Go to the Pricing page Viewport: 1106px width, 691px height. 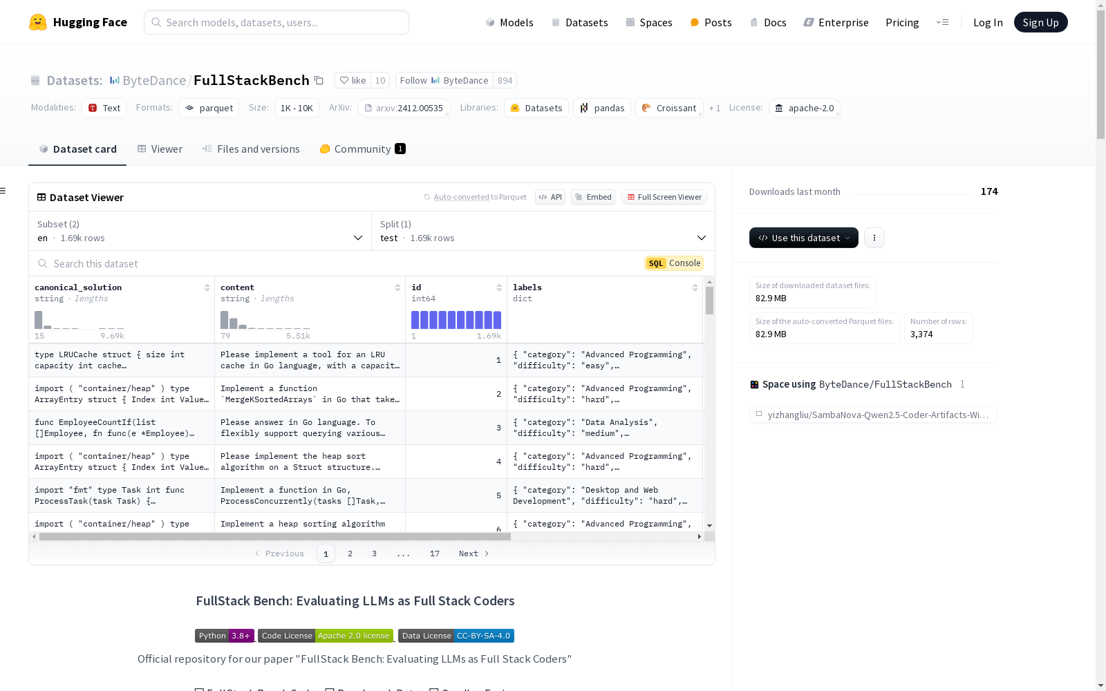tap(902, 22)
